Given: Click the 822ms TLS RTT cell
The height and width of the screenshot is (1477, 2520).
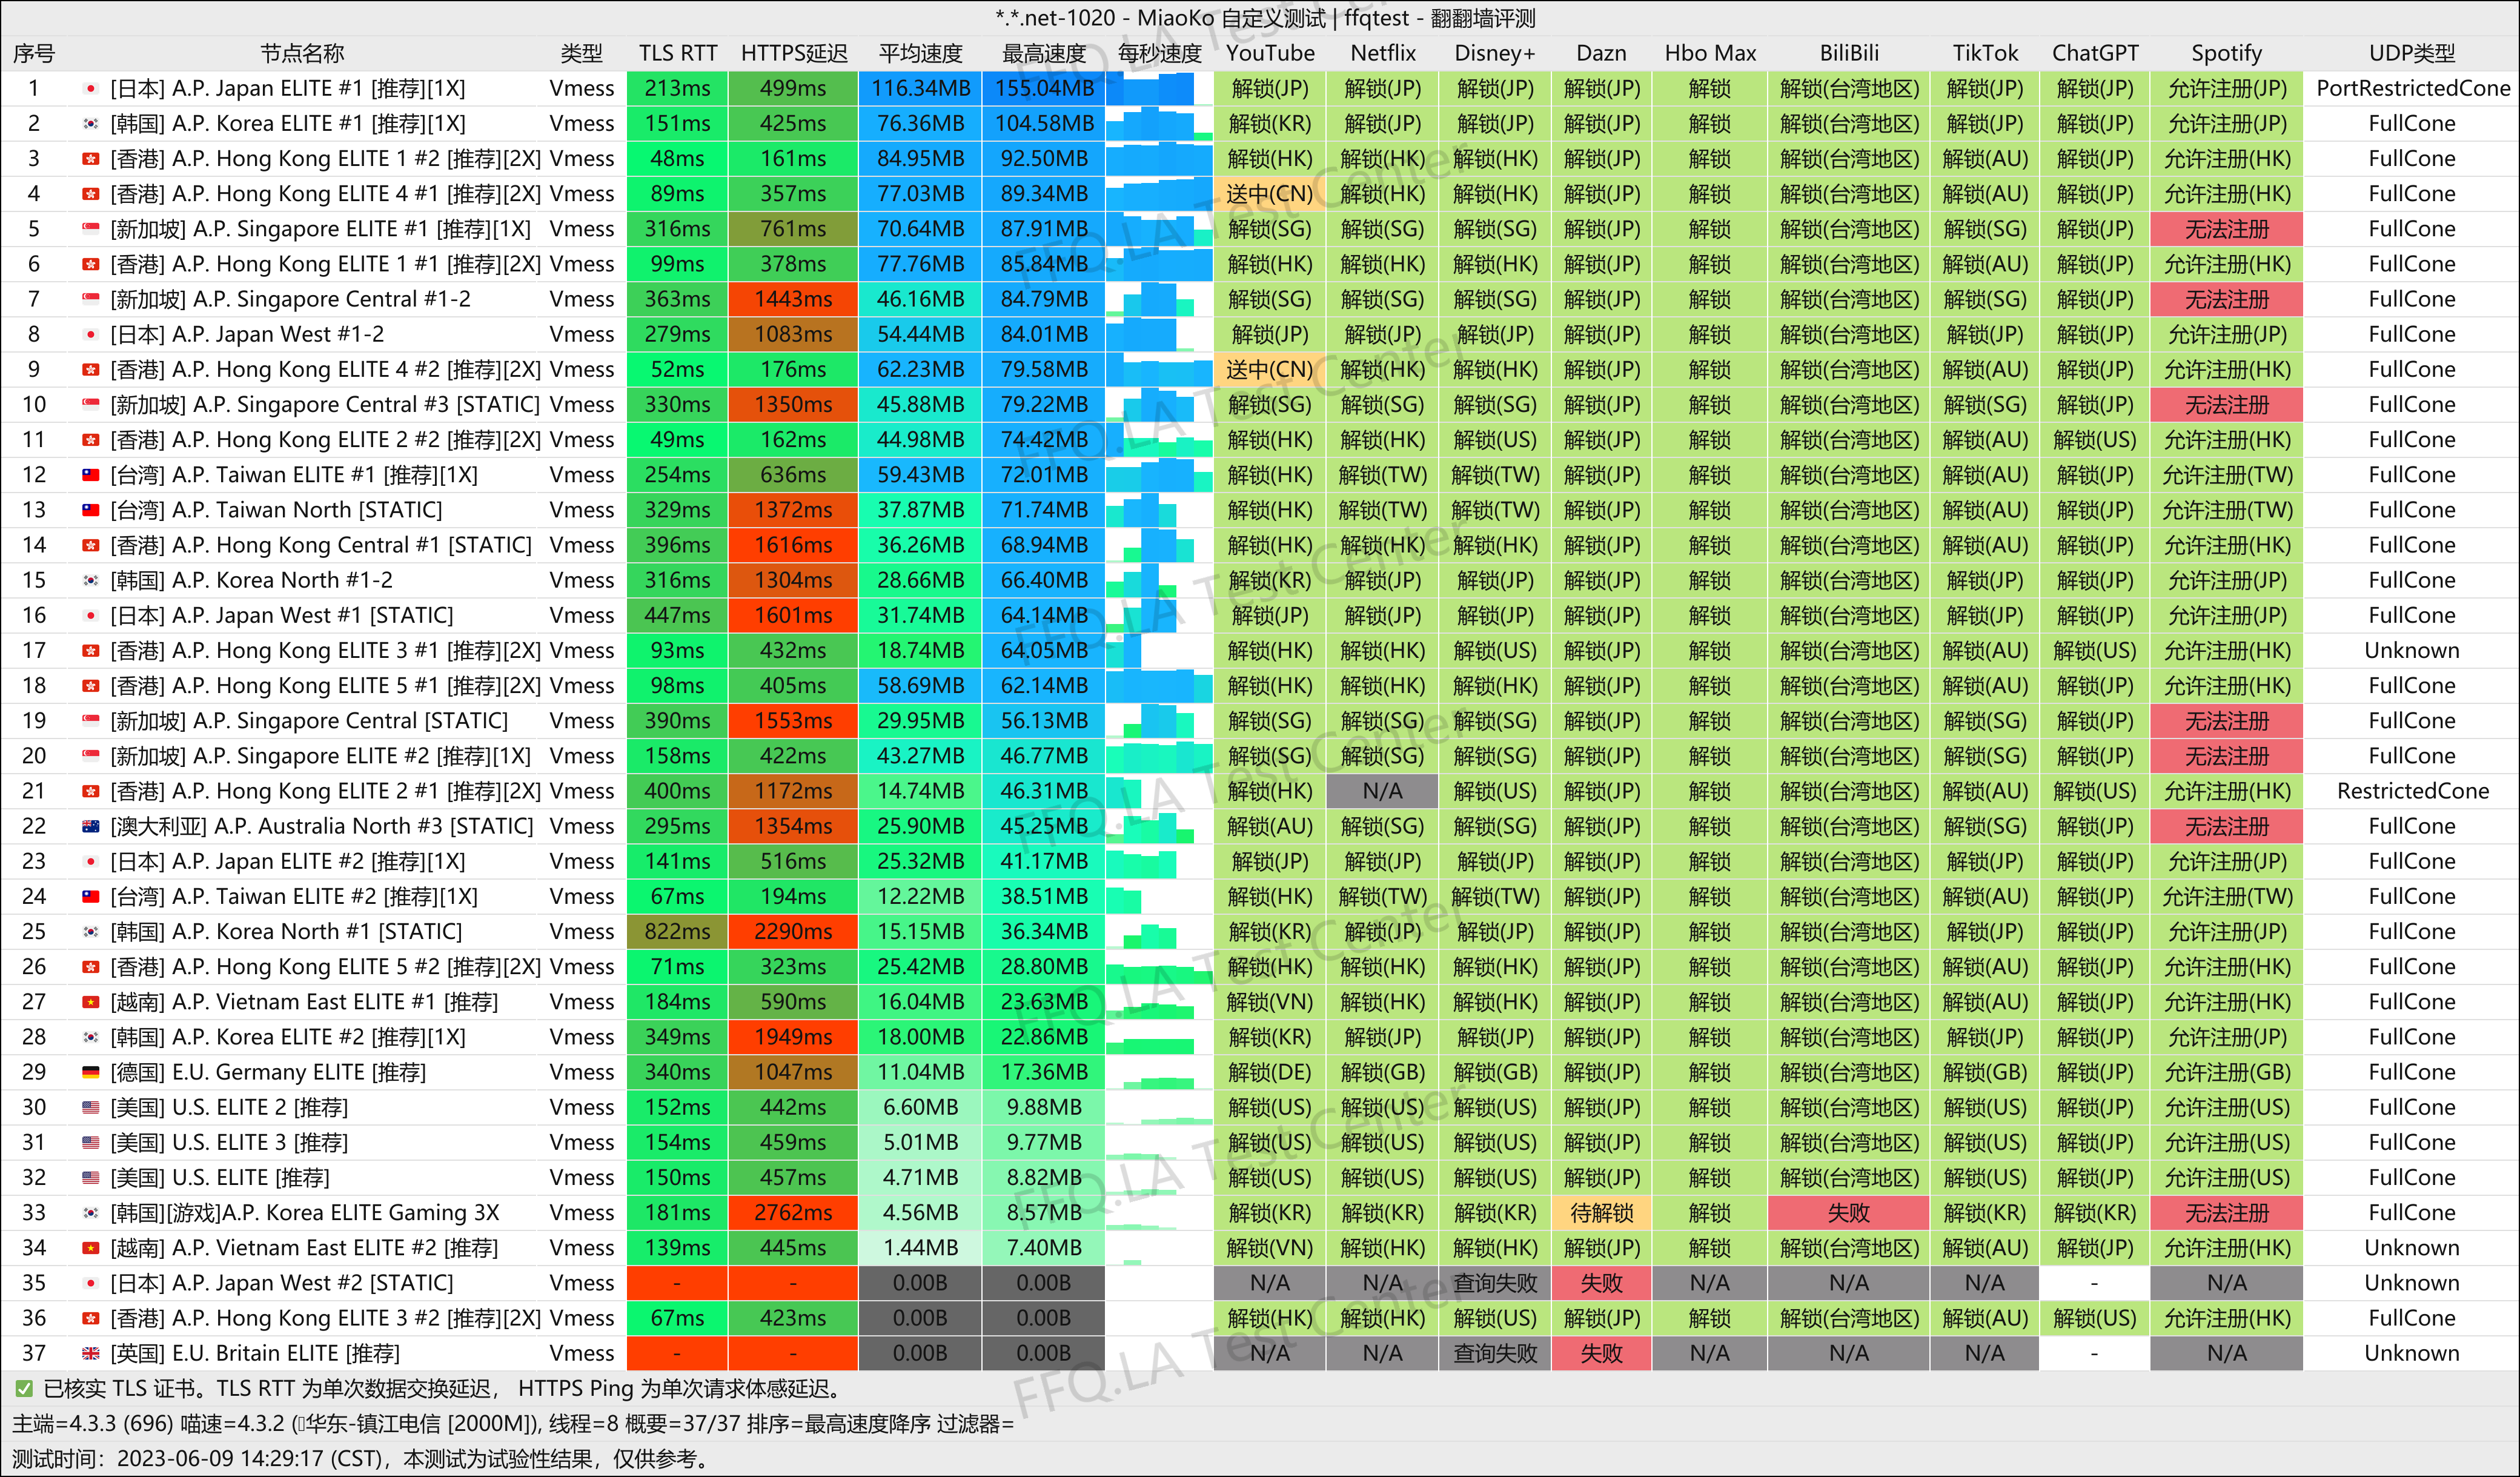Looking at the screenshot, I should tap(678, 932).
